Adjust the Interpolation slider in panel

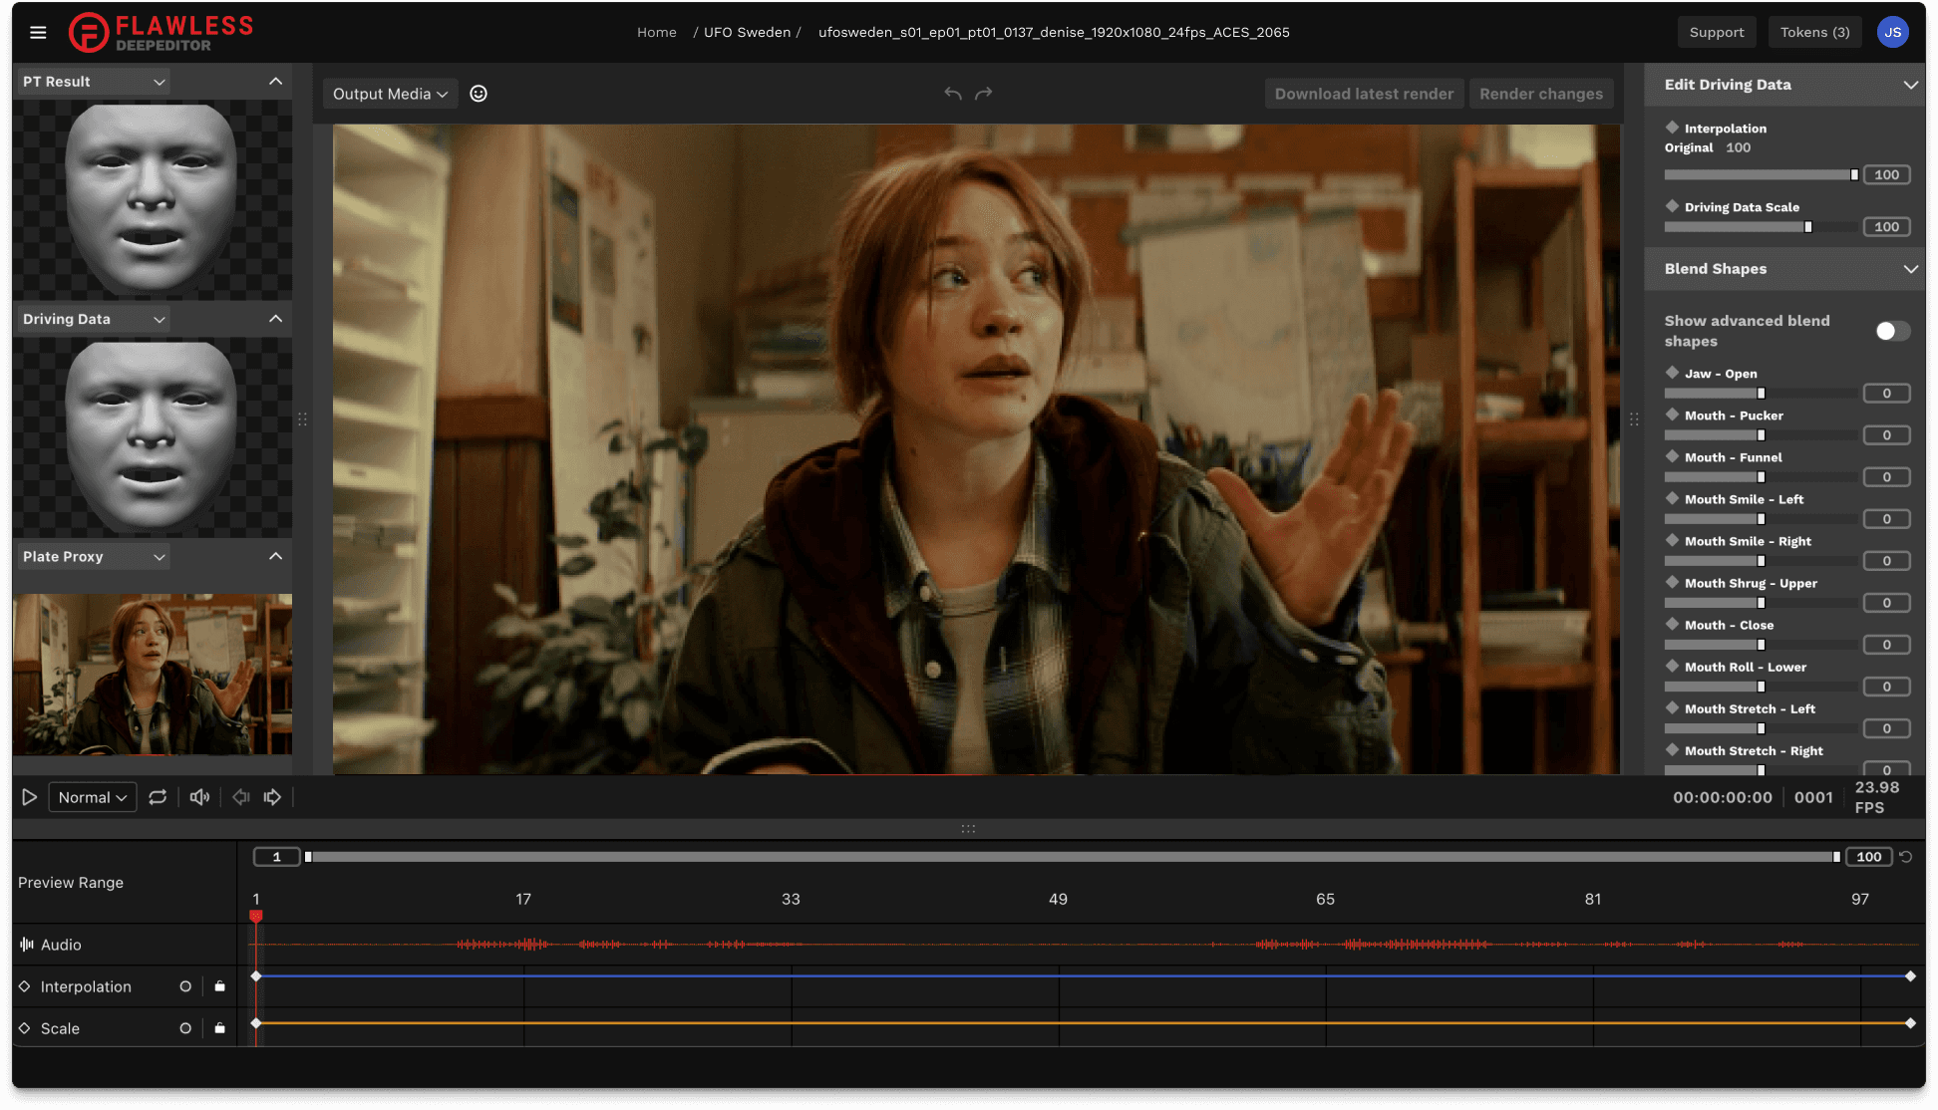1760,175
